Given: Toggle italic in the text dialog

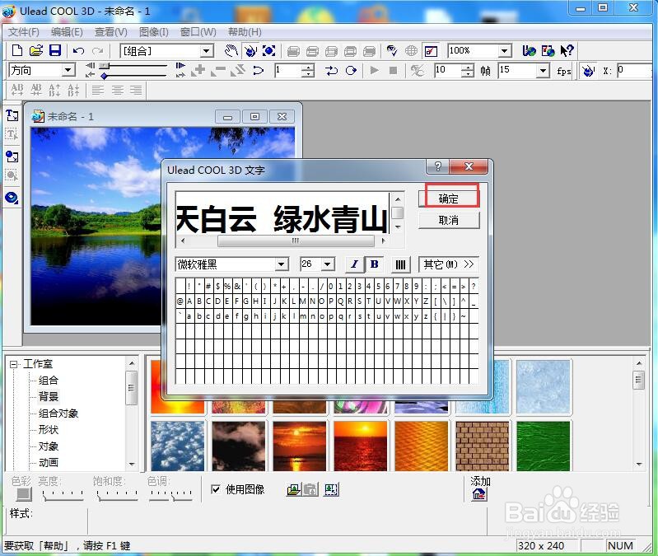Looking at the screenshot, I should [x=355, y=264].
